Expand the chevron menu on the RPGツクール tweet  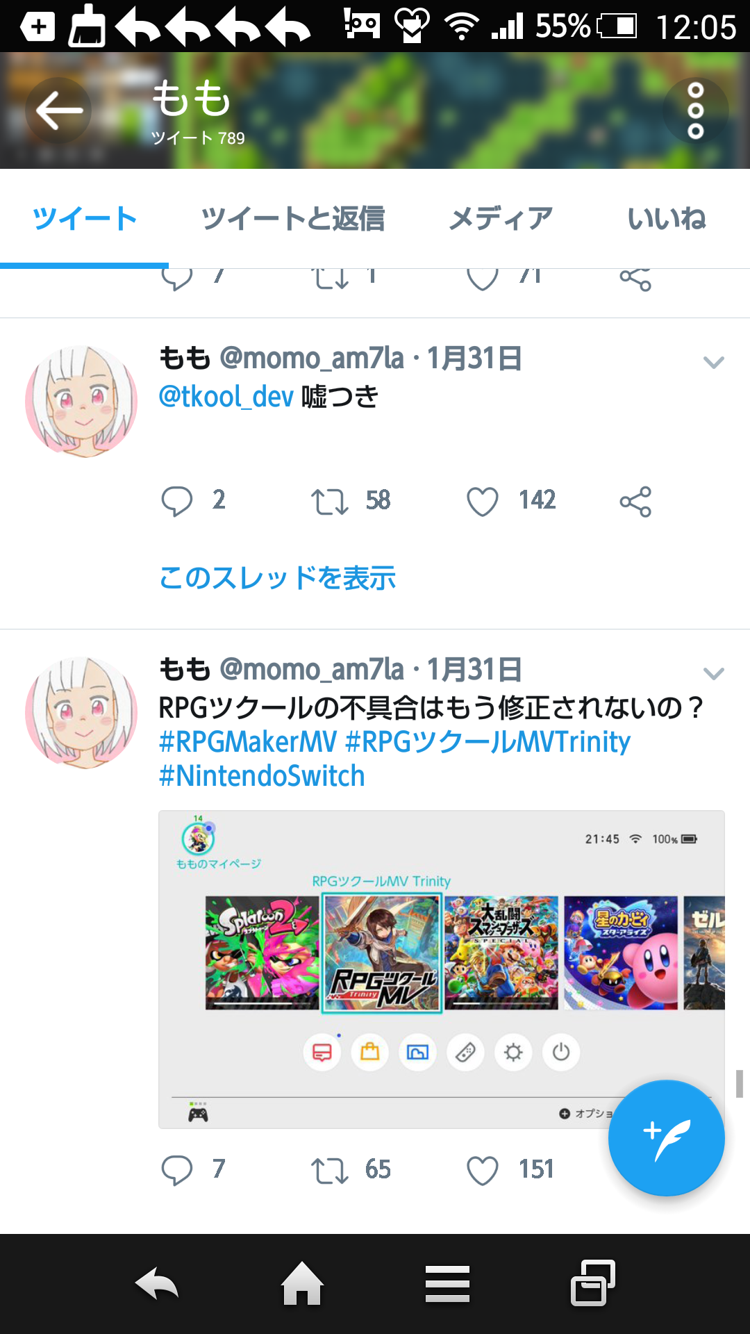(x=714, y=673)
